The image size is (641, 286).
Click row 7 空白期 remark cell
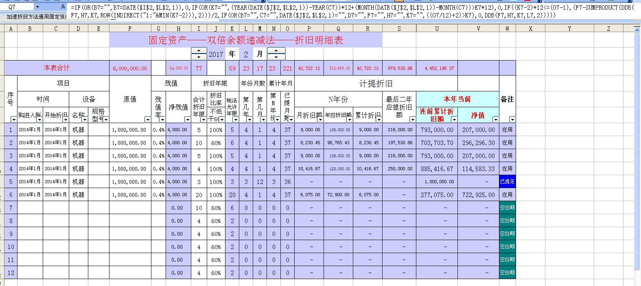(507, 208)
